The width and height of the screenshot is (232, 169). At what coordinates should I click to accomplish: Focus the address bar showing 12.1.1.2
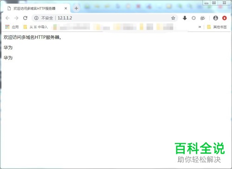click(x=104, y=18)
